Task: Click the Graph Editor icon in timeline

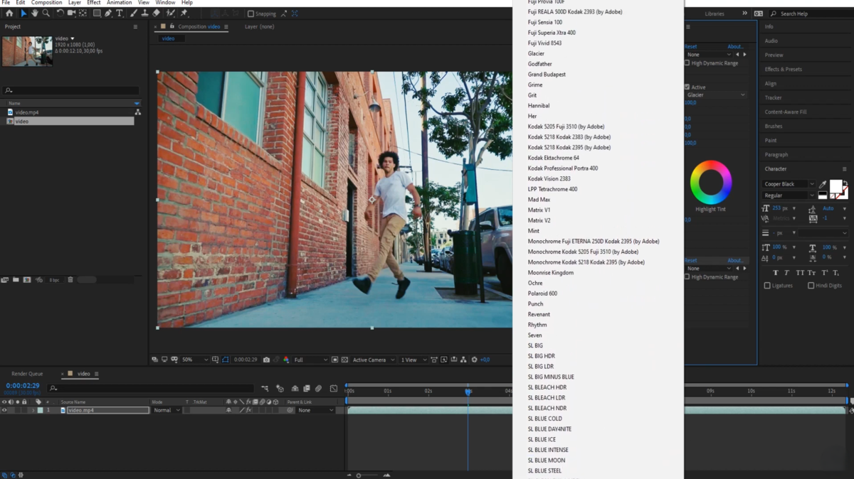Action: click(x=334, y=389)
